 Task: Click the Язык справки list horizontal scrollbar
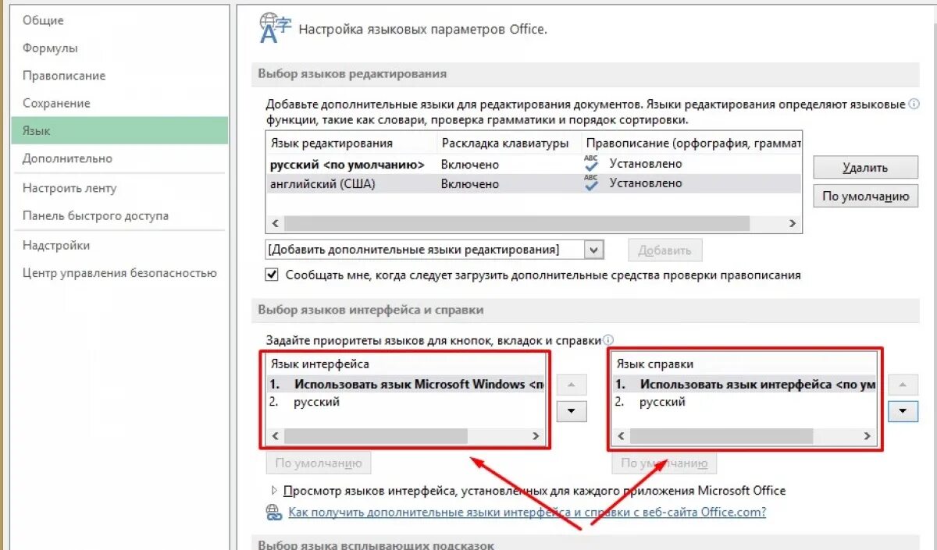click(721, 436)
